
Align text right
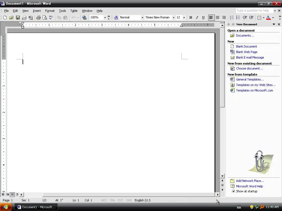224,18
